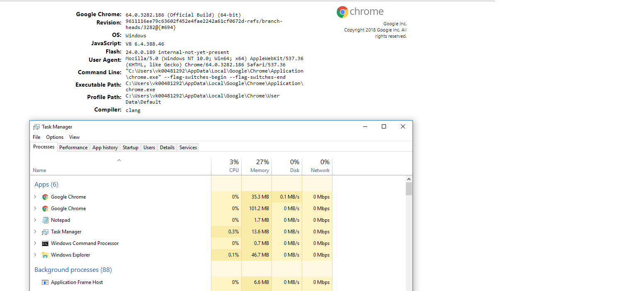Open the View menu in Task Manager
This screenshot has height=291, width=628.
(74, 137)
